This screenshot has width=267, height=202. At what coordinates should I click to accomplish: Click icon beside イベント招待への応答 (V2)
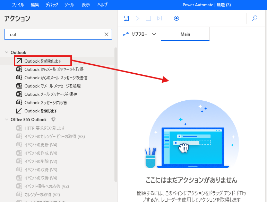click(x=19, y=186)
